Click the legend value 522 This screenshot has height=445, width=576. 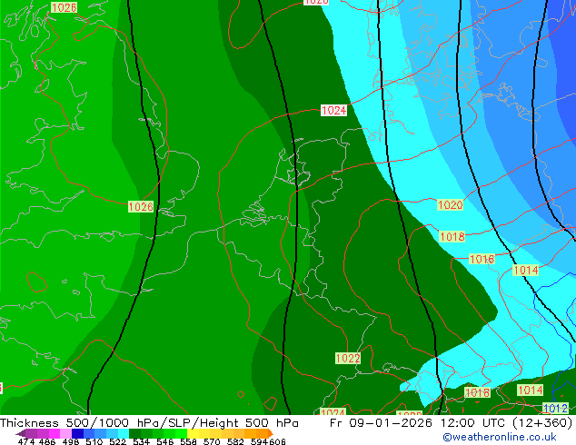click(118, 441)
